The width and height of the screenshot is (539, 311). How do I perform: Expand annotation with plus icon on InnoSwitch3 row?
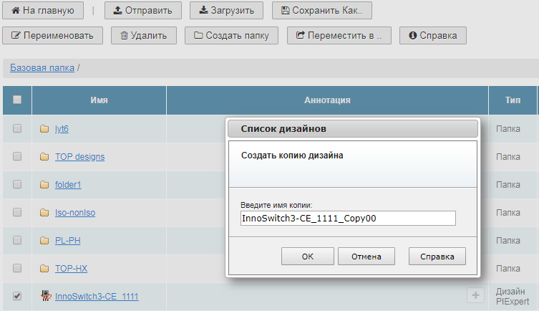point(475,295)
